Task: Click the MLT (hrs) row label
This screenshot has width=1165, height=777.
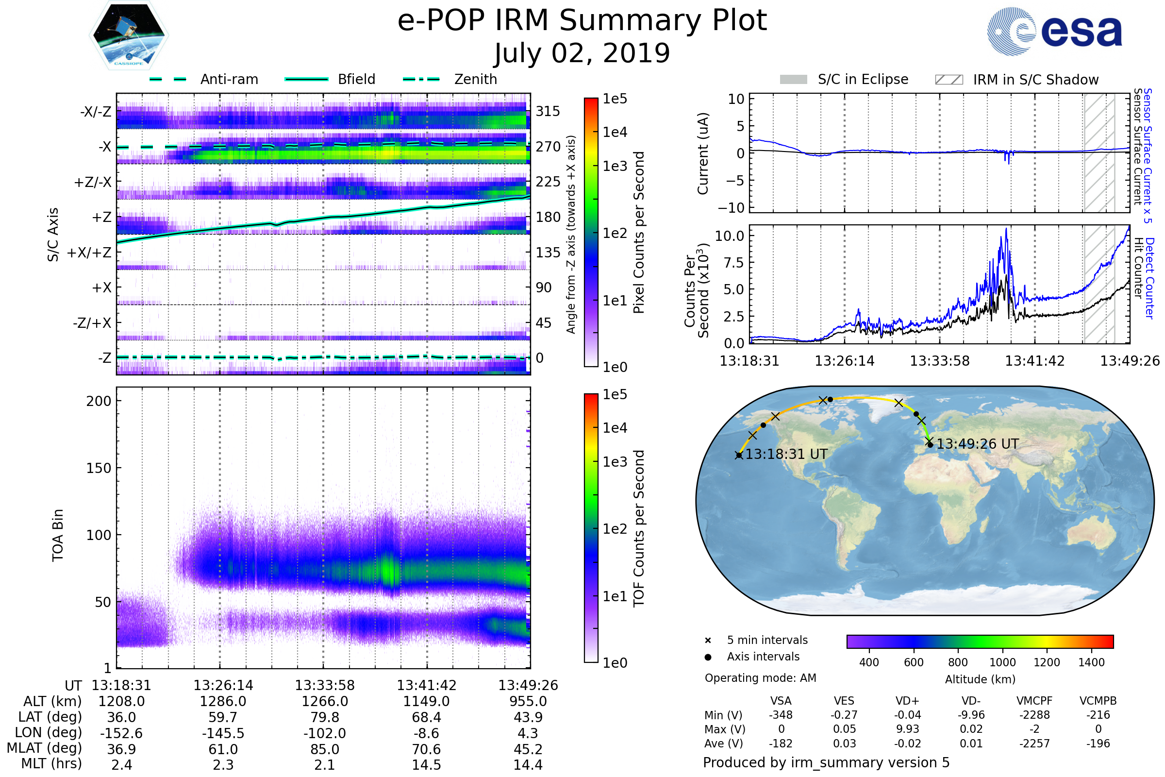Action: (51, 763)
